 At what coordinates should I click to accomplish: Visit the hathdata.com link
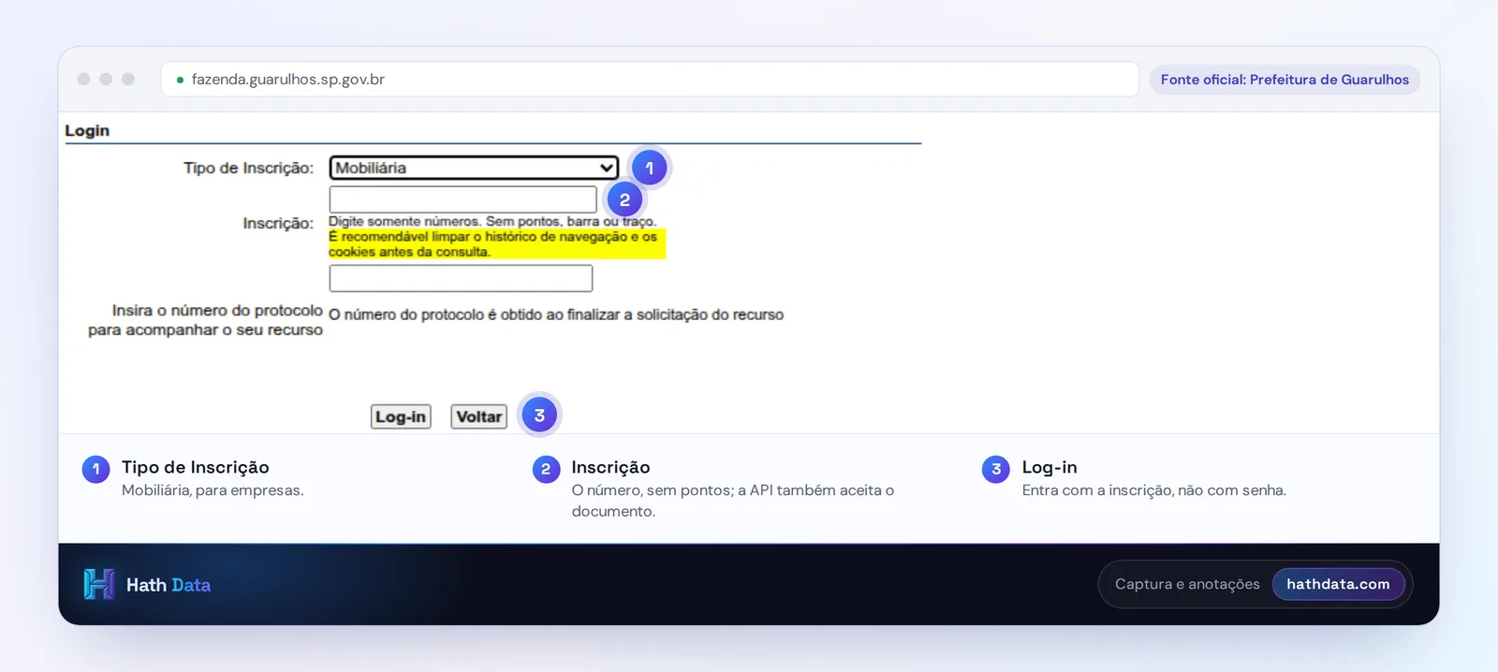[x=1338, y=584]
